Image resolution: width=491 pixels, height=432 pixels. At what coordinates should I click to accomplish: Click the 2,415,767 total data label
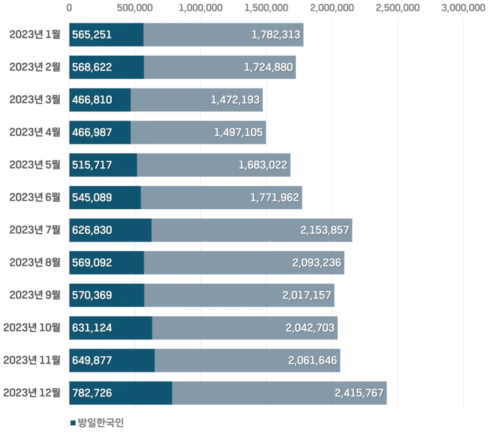point(359,393)
